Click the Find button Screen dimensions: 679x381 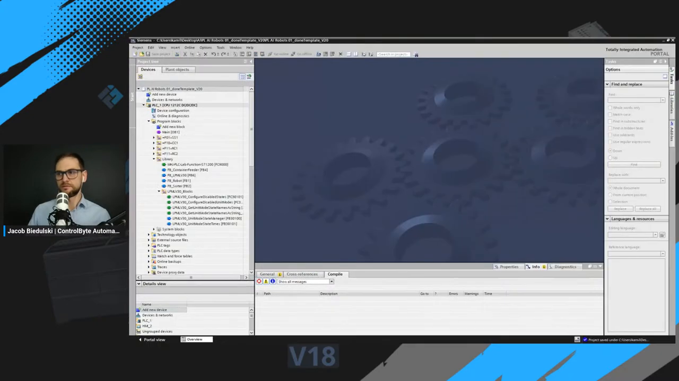point(634,165)
